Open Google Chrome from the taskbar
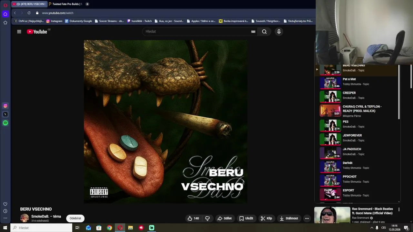The height and width of the screenshot is (232, 413). coord(109,228)
